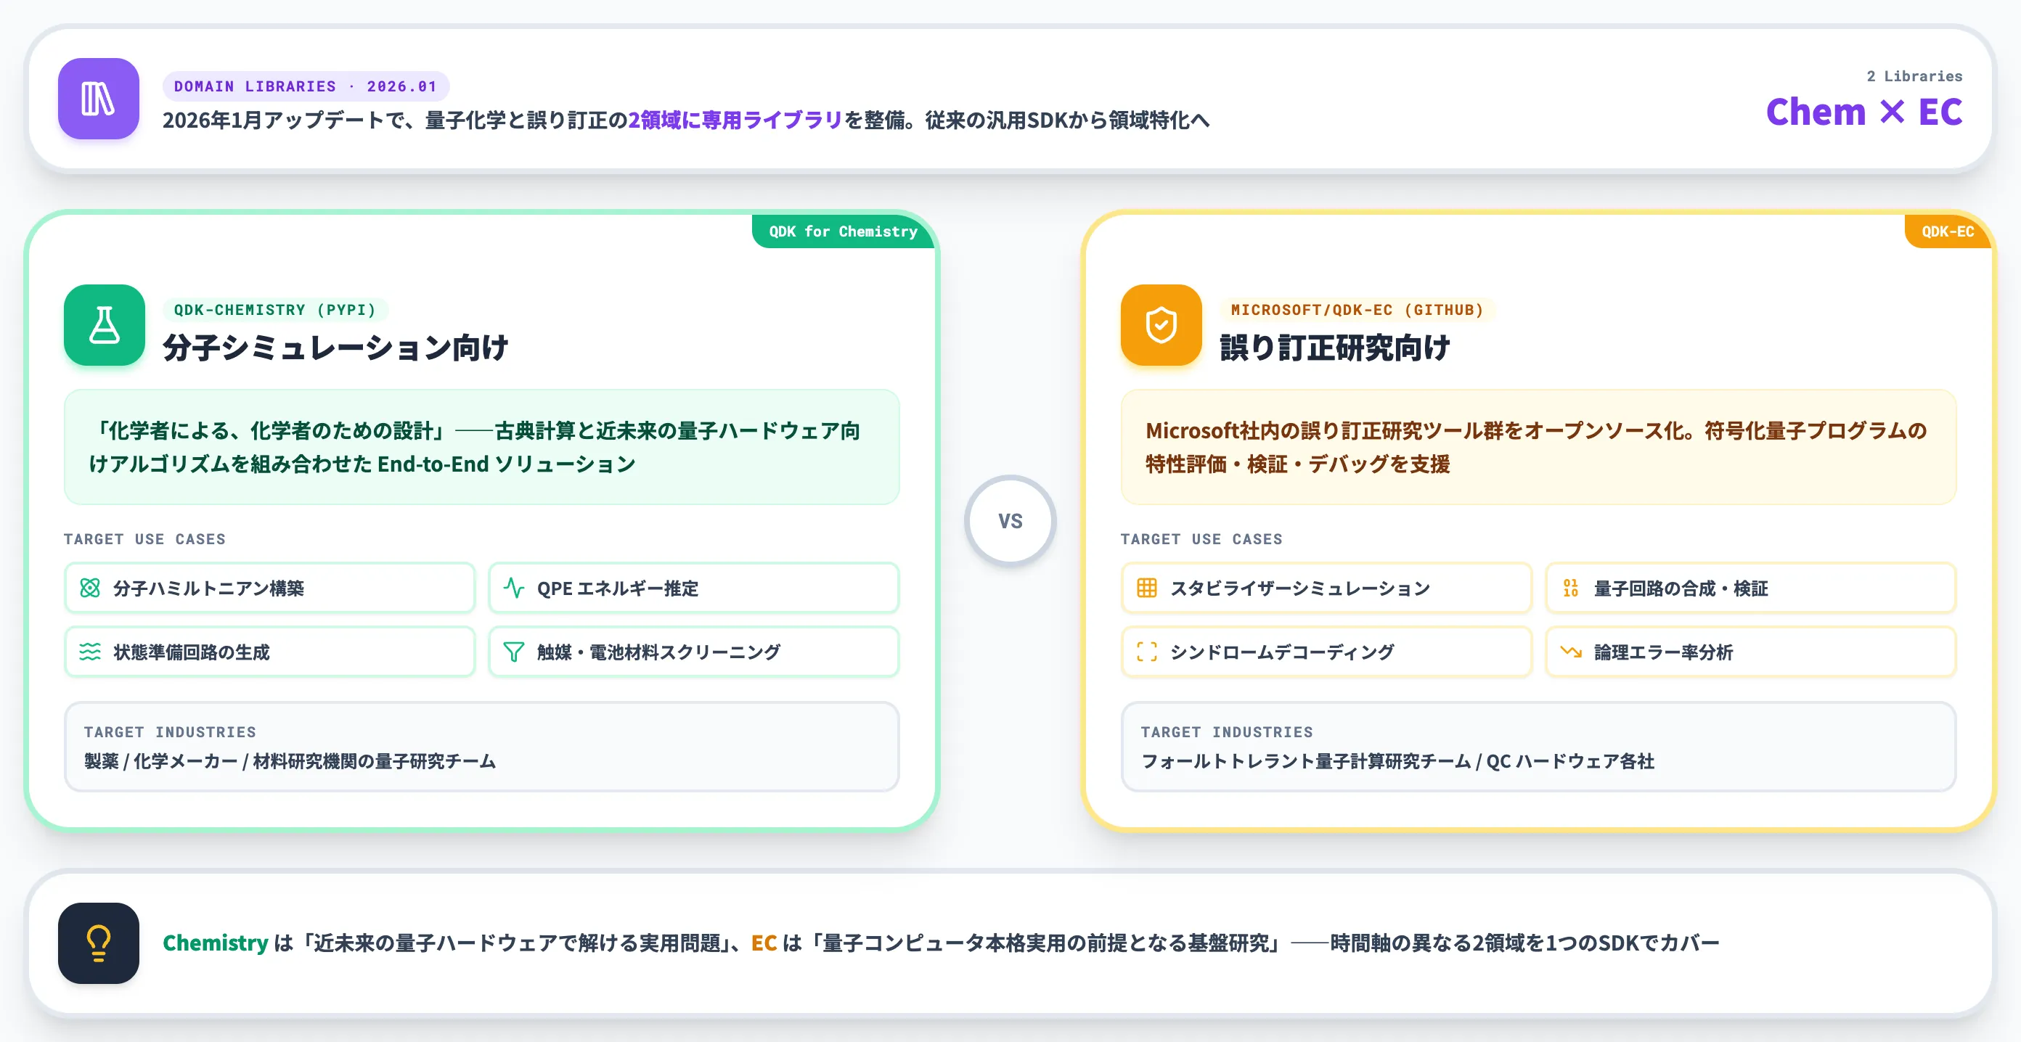
Task: Click TARGET INDUSTRIES label in chemistry card
Action: point(171,732)
